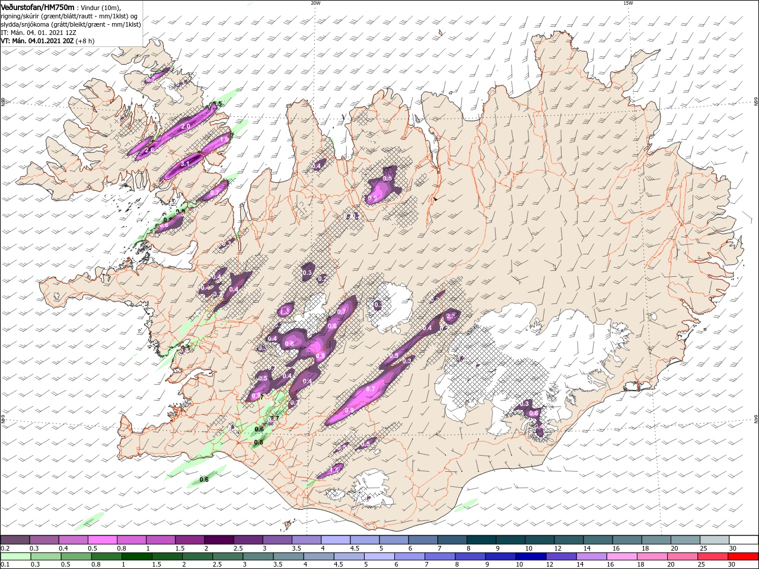Click the '2.0' snowfall value on the map
The height and width of the screenshot is (569, 759).
[185, 127]
